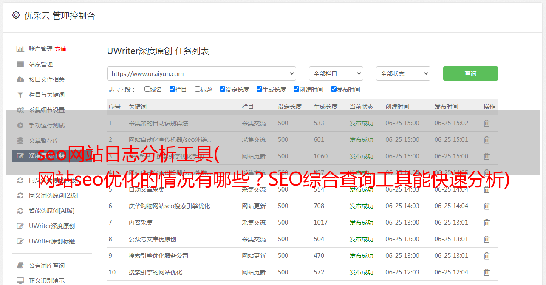The image size is (546, 285).
Task: Click the 创建时间 column header in the table
Action: click(x=397, y=107)
